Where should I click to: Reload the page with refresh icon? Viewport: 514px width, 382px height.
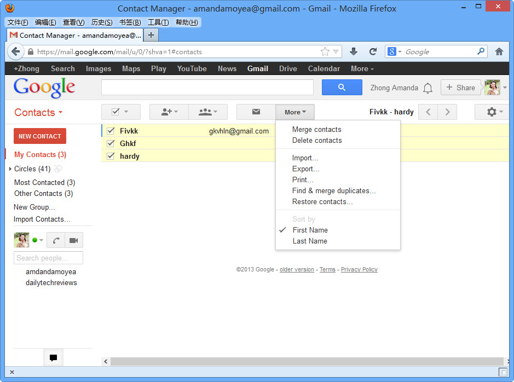(373, 51)
